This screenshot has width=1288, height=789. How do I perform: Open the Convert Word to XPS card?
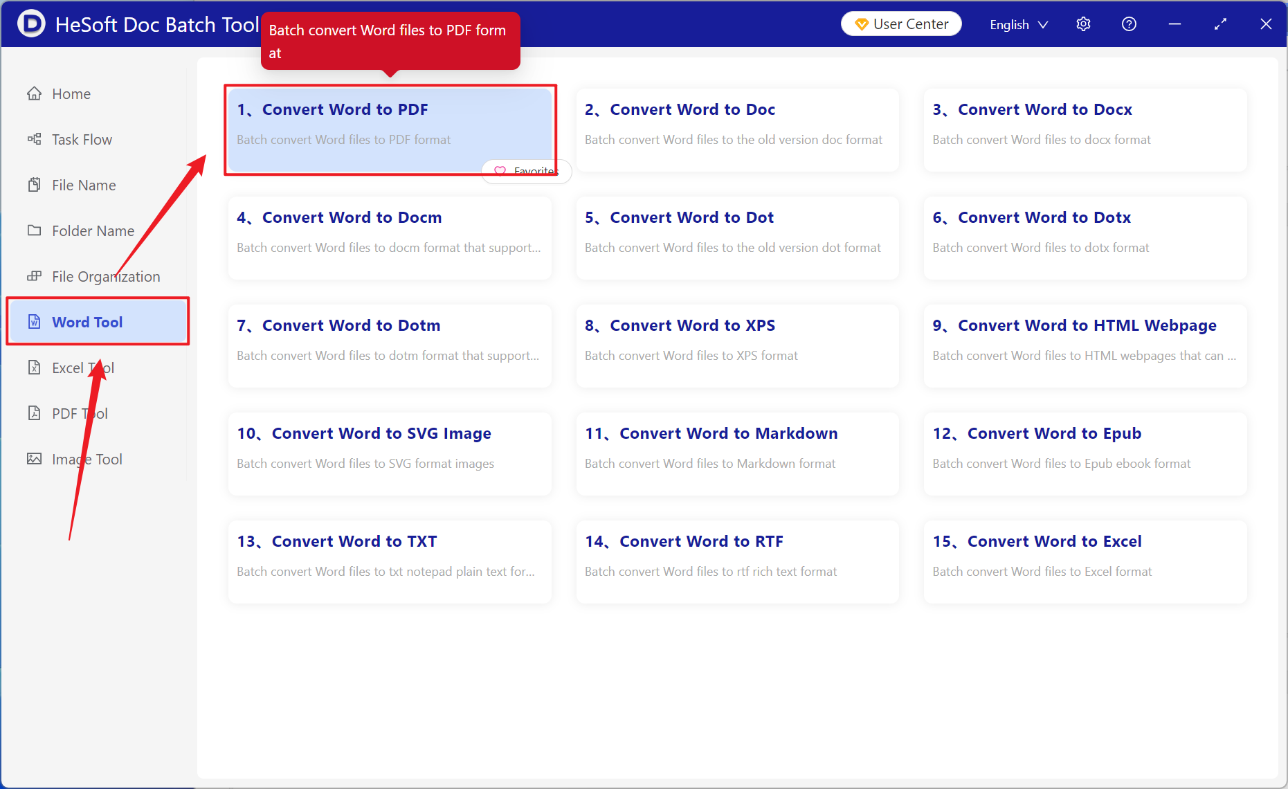(737, 345)
